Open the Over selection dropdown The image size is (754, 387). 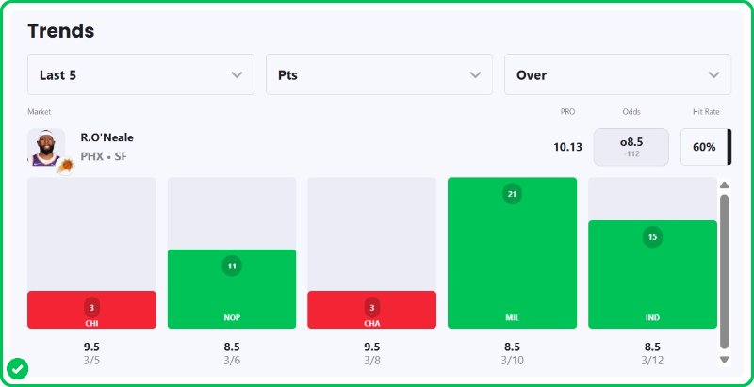tap(617, 74)
